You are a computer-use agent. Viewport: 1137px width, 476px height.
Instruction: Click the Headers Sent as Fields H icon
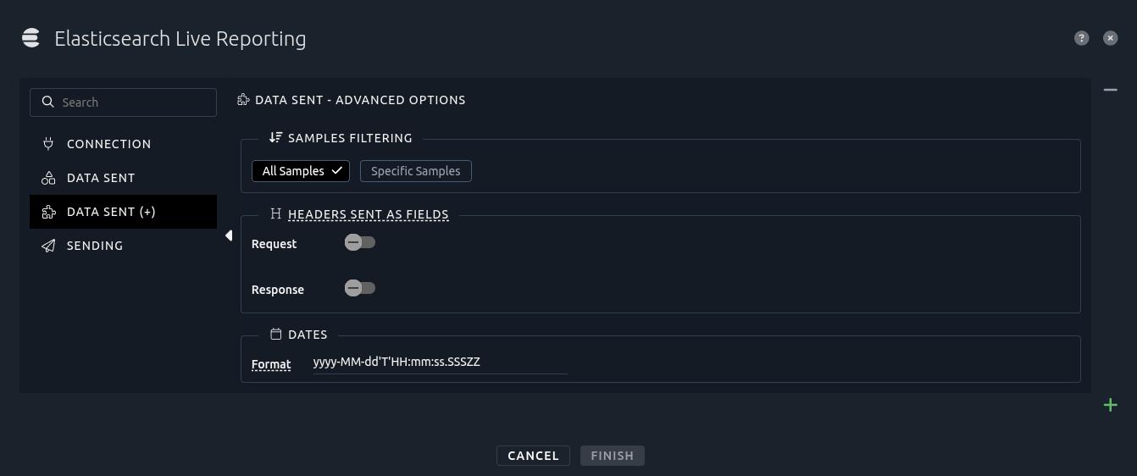click(x=275, y=214)
